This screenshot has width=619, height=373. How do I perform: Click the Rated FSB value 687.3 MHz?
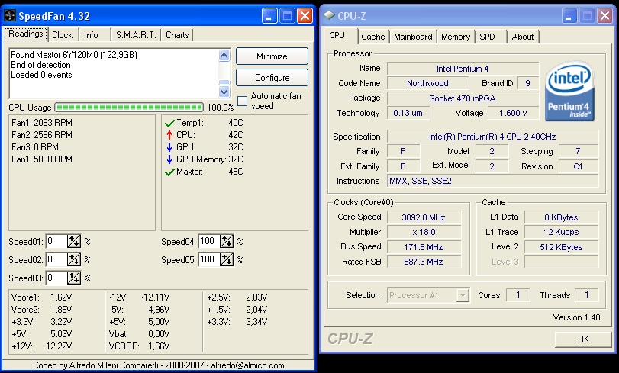tap(424, 262)
